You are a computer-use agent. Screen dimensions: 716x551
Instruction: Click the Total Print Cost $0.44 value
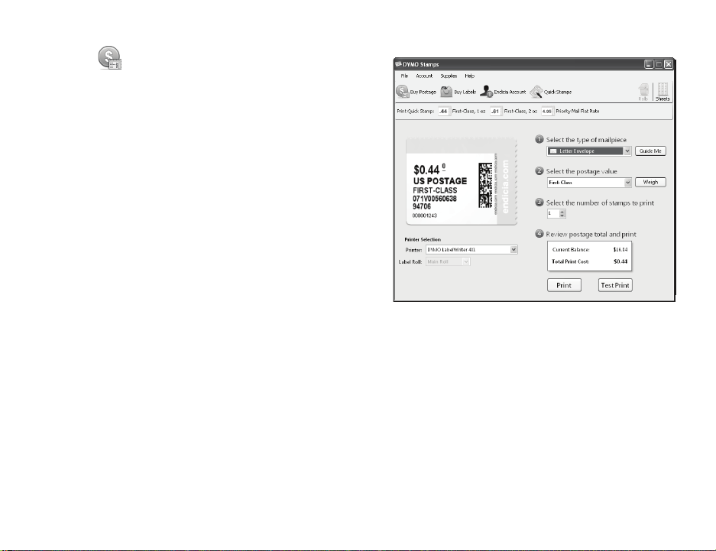tap(620, 261)
